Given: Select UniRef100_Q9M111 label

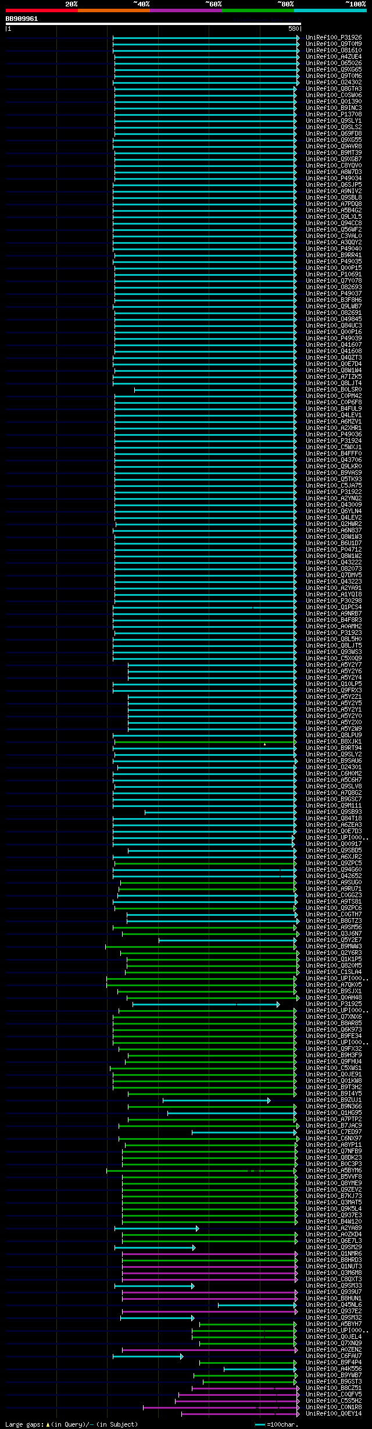Looking at the screenshot, I should point(334,806).
